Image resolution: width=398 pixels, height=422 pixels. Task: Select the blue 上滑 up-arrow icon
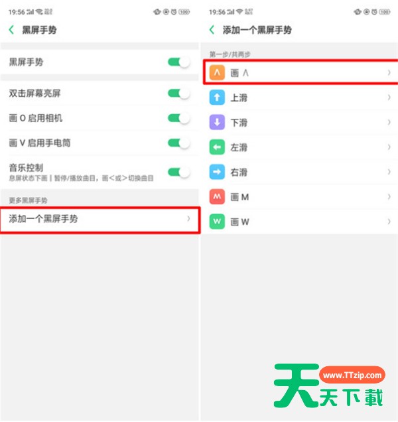click(x=217, y=97)
